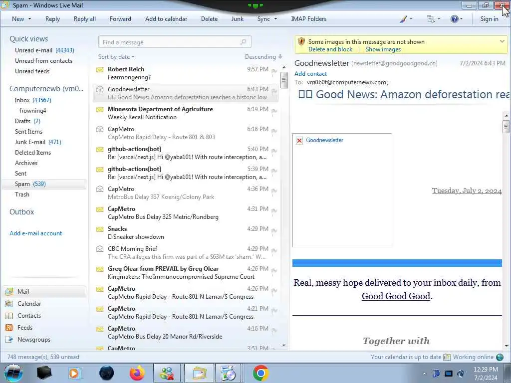Click the envelope icon beside Minnesota Department of Agriculture
The height and width of the screenshot is (383, 511).
100,109
